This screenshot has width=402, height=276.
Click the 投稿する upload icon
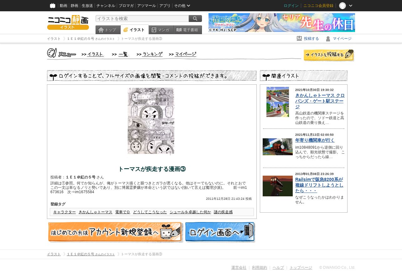pos(299,38)
